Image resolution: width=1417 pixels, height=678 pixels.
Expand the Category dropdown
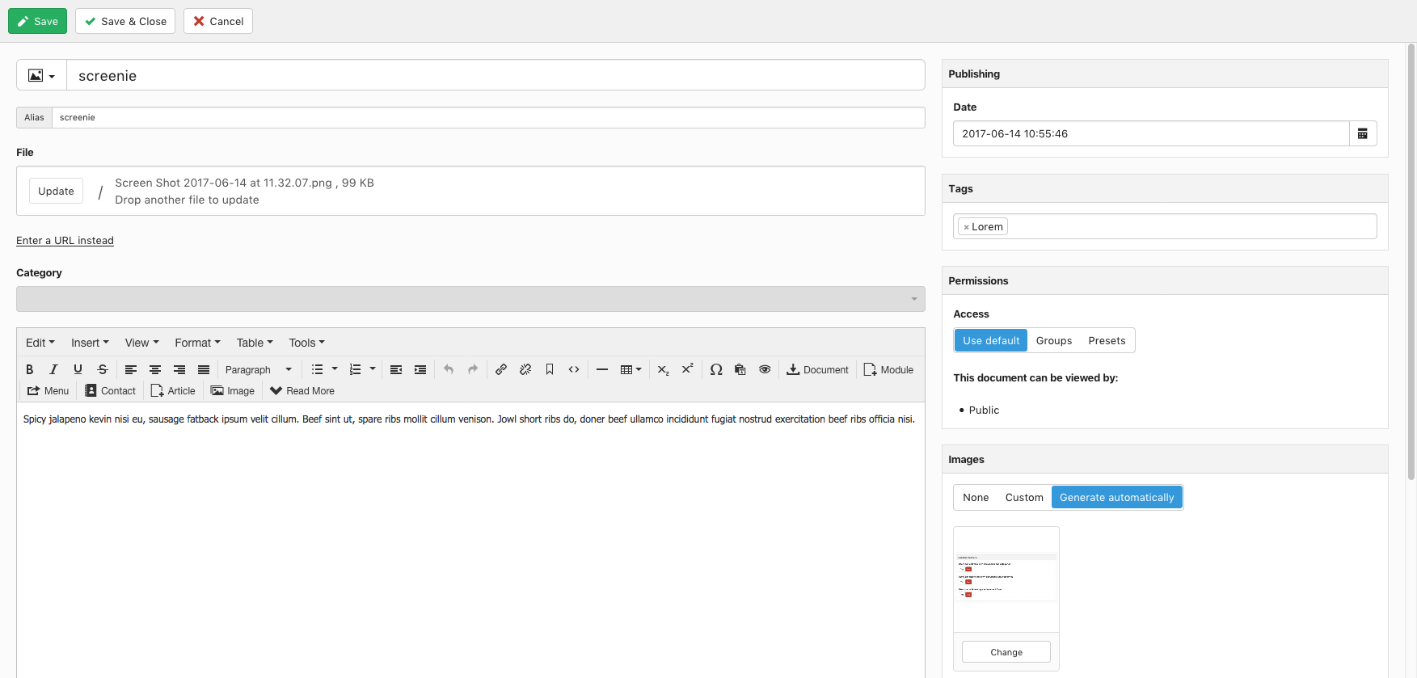470,299
